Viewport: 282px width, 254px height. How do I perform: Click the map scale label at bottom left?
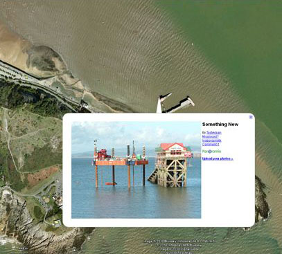coord(24,248)
